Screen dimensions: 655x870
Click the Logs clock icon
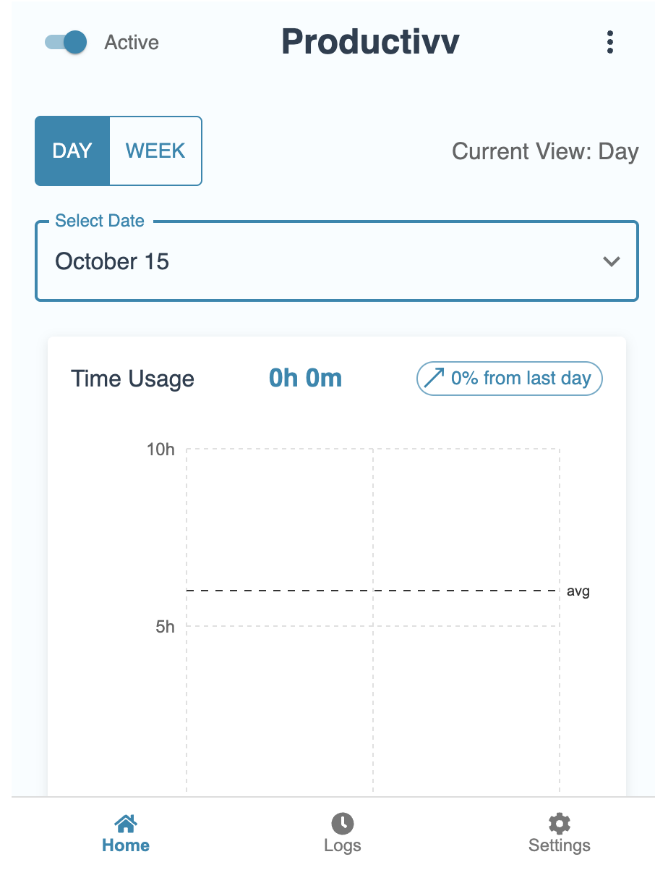343,823
